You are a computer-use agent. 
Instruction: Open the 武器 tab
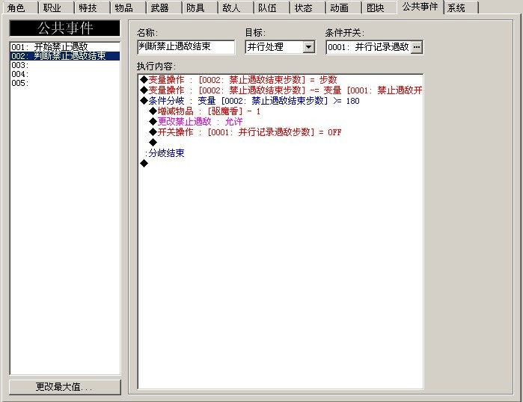[163, 7]
